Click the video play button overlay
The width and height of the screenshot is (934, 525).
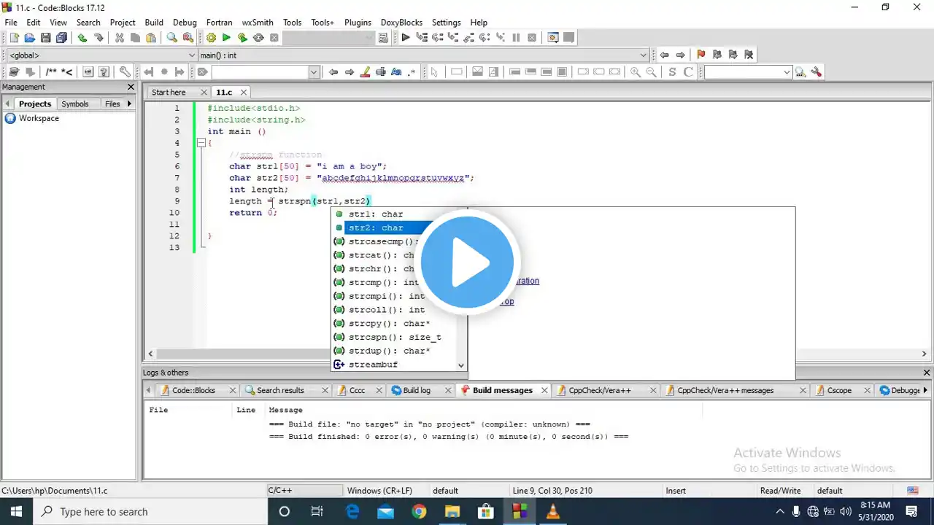pos(467,262)
